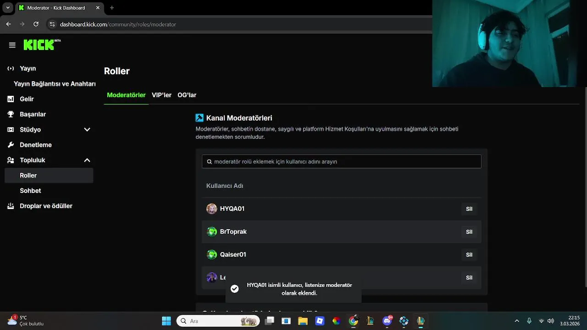The width and height of the screenshot is (587, 330).
Task: Collapse the Topluluk section chevron
Action: [x=87, y=160]
